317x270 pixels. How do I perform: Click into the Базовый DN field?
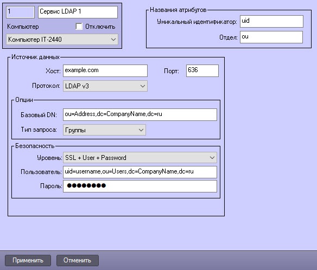(x=140, y=115)
